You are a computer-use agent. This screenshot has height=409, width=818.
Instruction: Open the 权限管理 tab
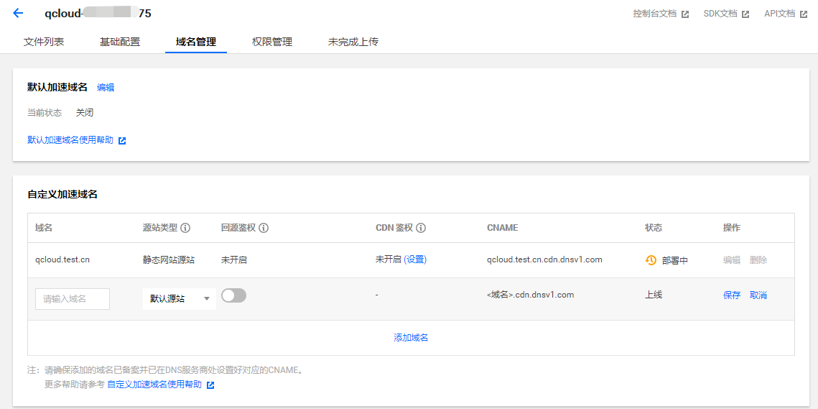(x=272, y=42)
